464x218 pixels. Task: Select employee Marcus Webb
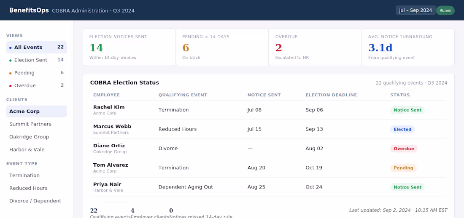click(112, 126)
